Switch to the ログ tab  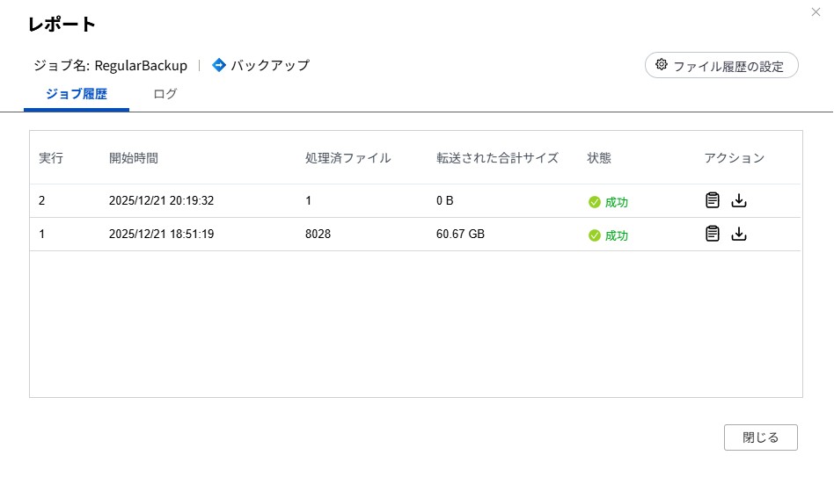(165, 94)
